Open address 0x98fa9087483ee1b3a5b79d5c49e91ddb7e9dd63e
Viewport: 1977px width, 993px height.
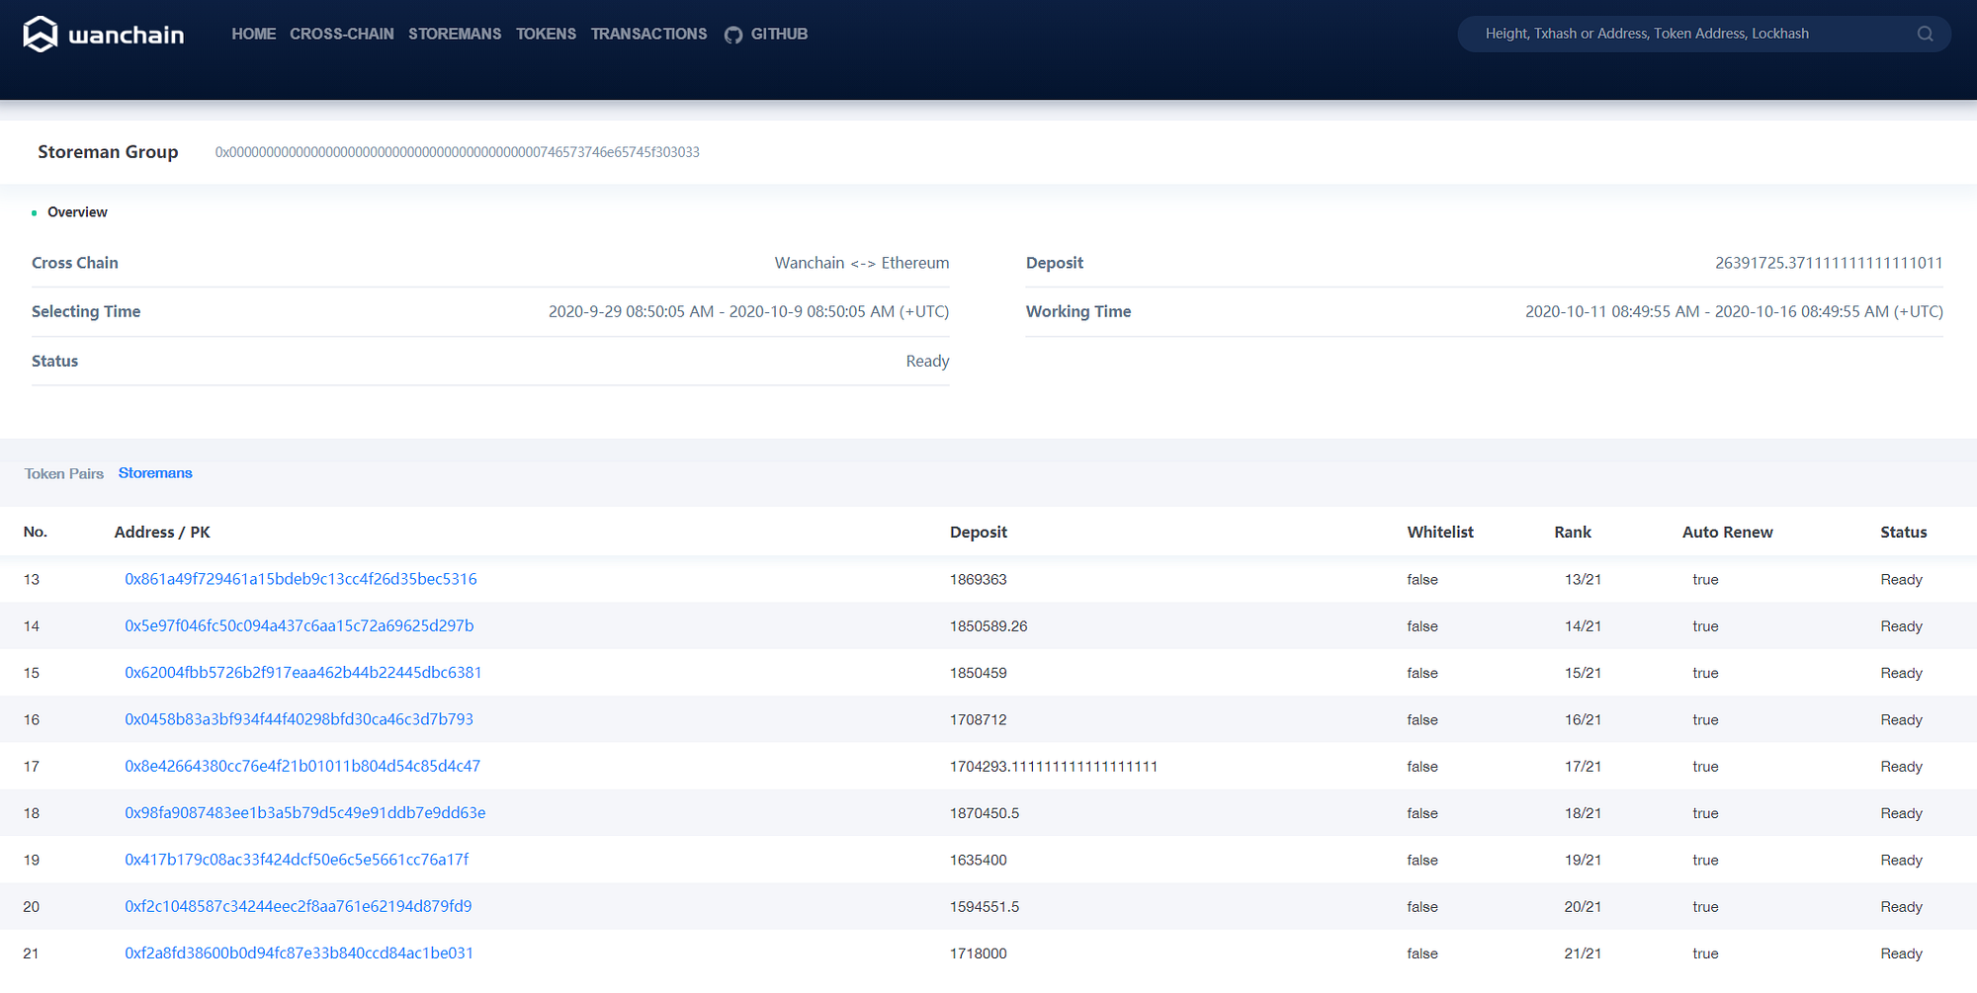305,812
